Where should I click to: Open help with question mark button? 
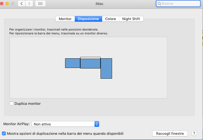click(194, 133)
